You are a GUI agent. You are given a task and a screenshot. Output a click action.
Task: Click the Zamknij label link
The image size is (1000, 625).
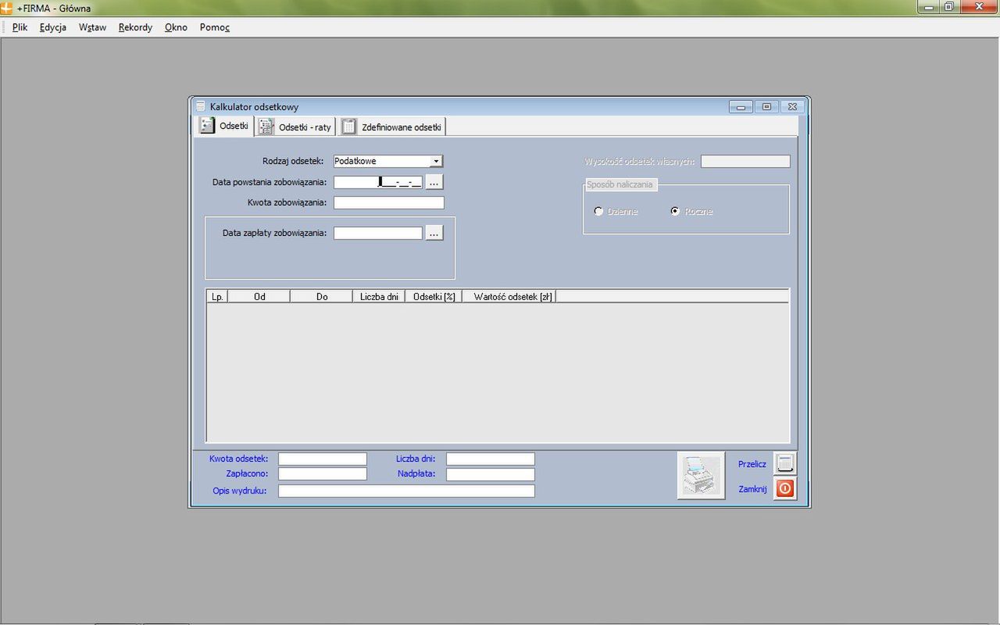pos(752,489)
